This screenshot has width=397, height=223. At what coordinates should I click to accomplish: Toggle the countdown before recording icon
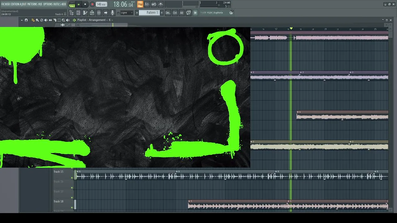point(147,4)
